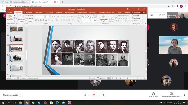Image resolution: width=188 pixels, height=105 pixels.
Task: Click the zoom out minus button
Action: [124, 78]
